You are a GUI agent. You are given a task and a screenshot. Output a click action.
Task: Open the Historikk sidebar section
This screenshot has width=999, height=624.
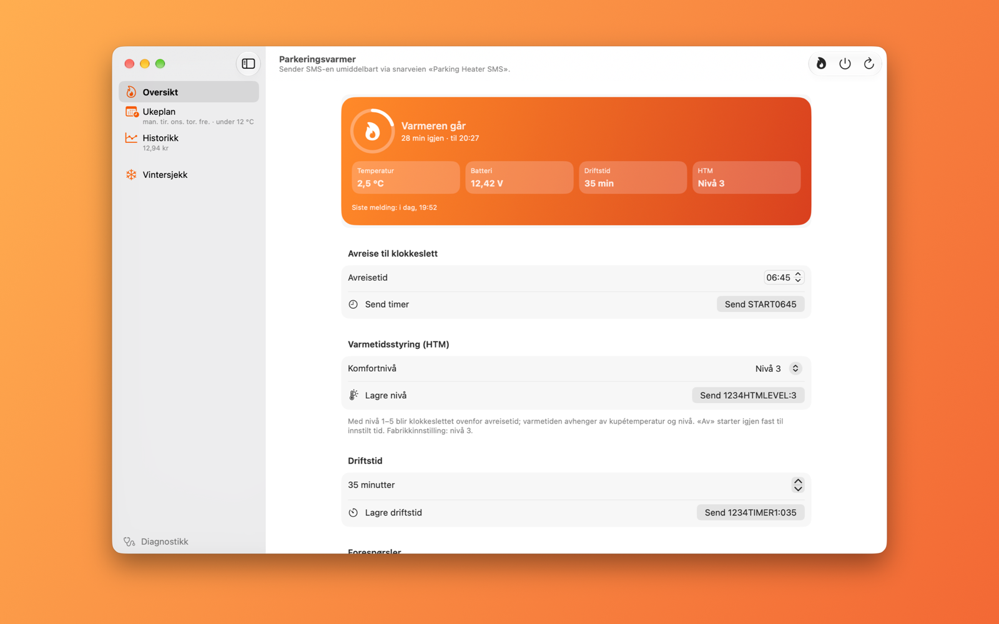pyautogui.click(x=189, y=142)
